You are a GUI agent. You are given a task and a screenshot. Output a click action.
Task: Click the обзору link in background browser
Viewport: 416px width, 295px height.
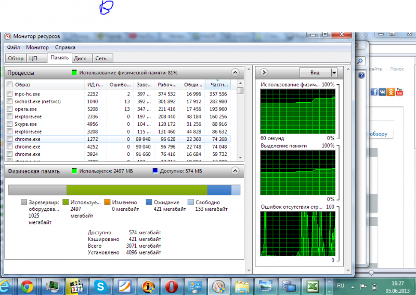click(379, 134)
